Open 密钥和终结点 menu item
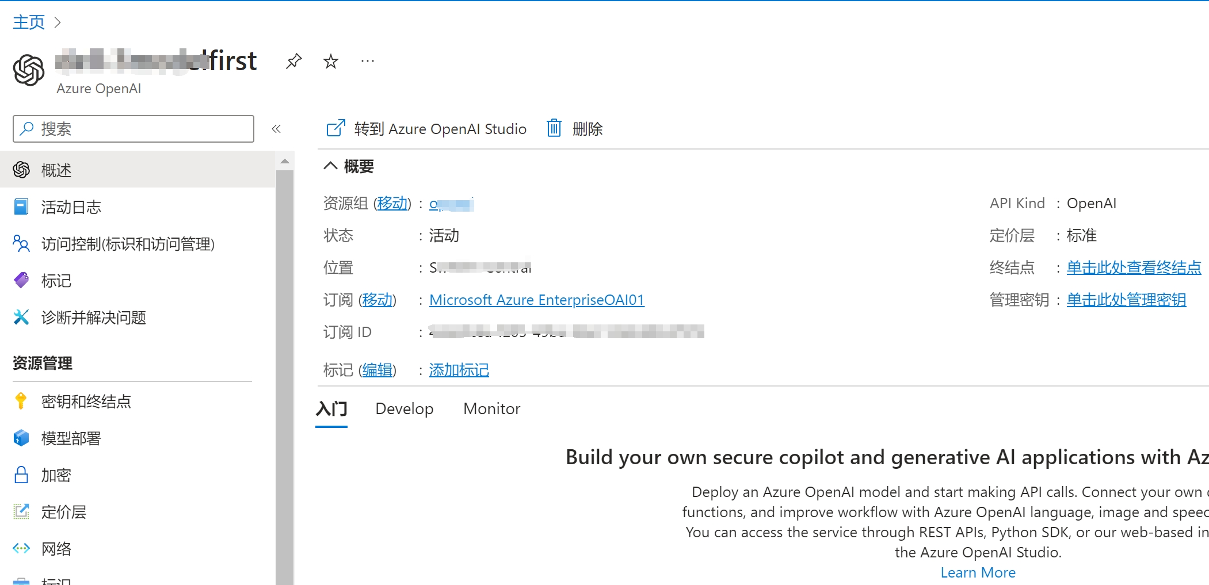 tap(138, 401)
